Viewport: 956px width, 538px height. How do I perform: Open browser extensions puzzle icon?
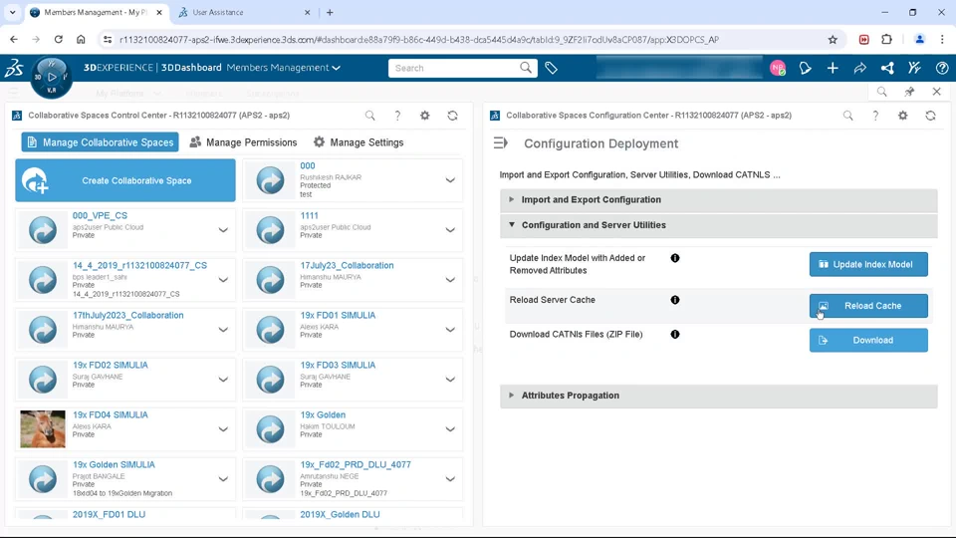(x=886, y=40)
